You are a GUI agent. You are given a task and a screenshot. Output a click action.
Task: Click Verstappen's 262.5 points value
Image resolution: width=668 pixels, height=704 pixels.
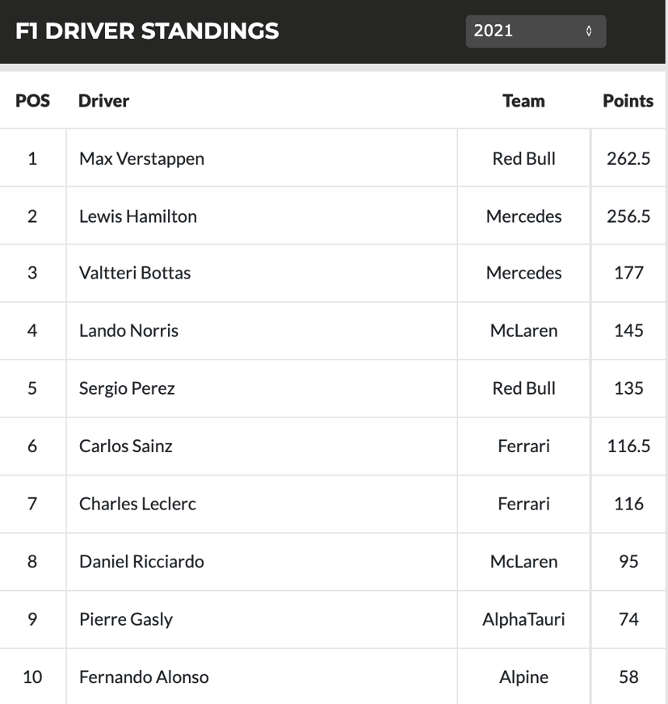click(x=628, y=158)
